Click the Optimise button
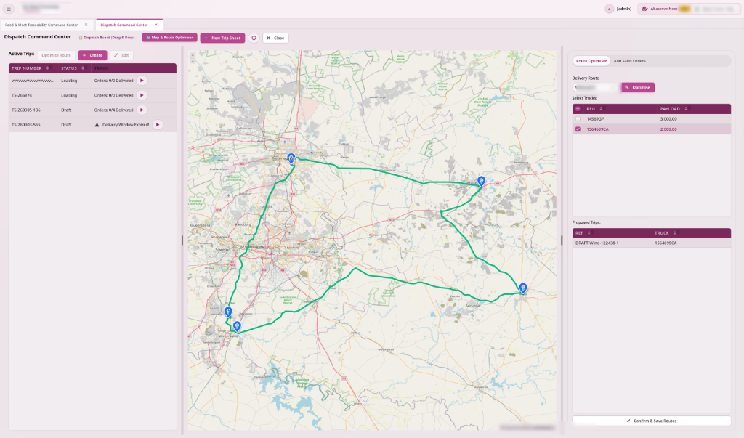 point(638,87)
